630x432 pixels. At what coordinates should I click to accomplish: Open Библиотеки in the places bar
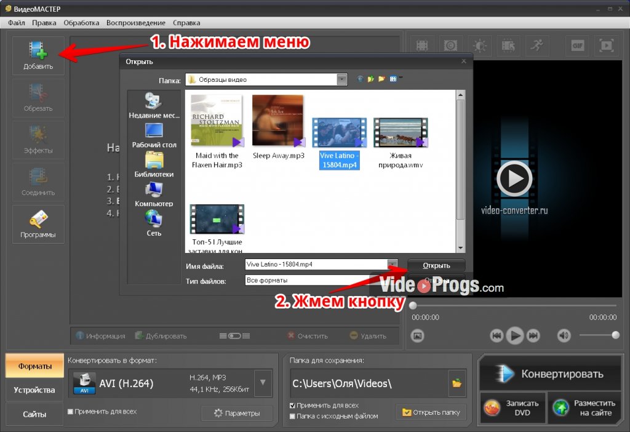coord(154,165)
